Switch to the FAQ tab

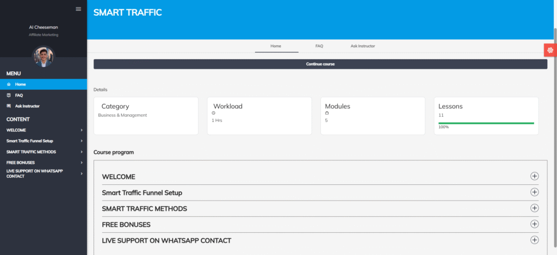[x=319, y=46]
